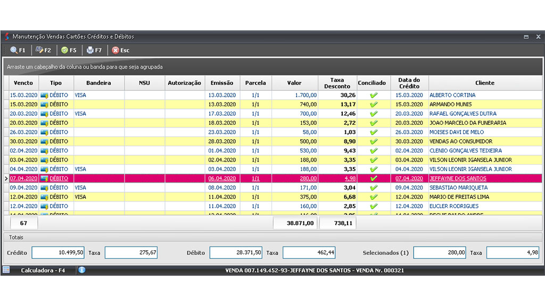Viewport: 545px width, 306px height.
Task: Toggle Conciliado check for JEFFAYNE DOS SANTOS
Action: [374, 178]
